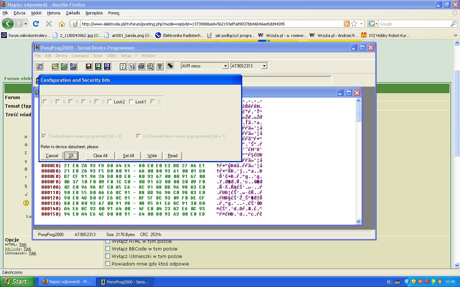The image size is (460, 287).
Task: Click the yellow warning smiley in the forum sidebar
Action: (x=26, y=203)
